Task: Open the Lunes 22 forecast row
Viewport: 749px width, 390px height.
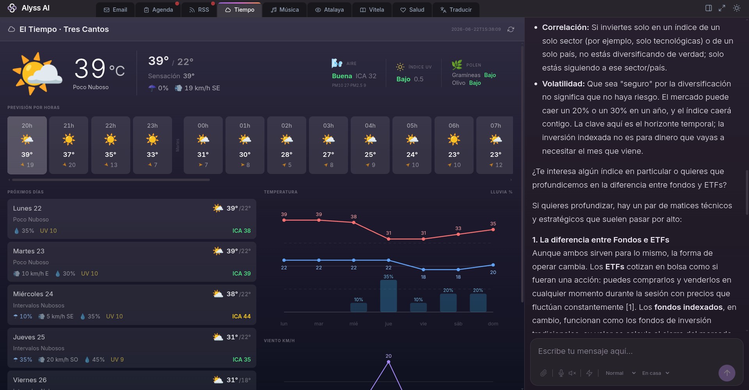Action: click(x=132, y=219)
